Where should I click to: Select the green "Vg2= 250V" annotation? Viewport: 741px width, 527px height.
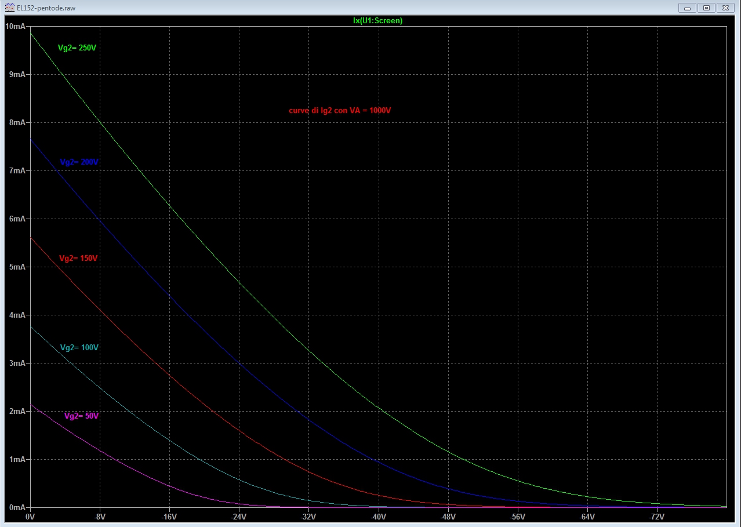[77, 48]
